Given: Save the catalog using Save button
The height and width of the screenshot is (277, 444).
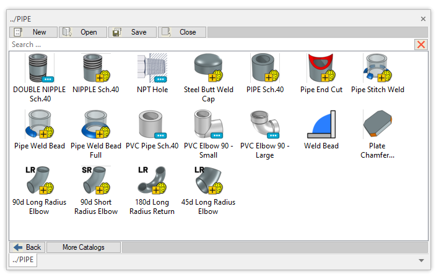Looking at the screenshot, I should point(133,32).
